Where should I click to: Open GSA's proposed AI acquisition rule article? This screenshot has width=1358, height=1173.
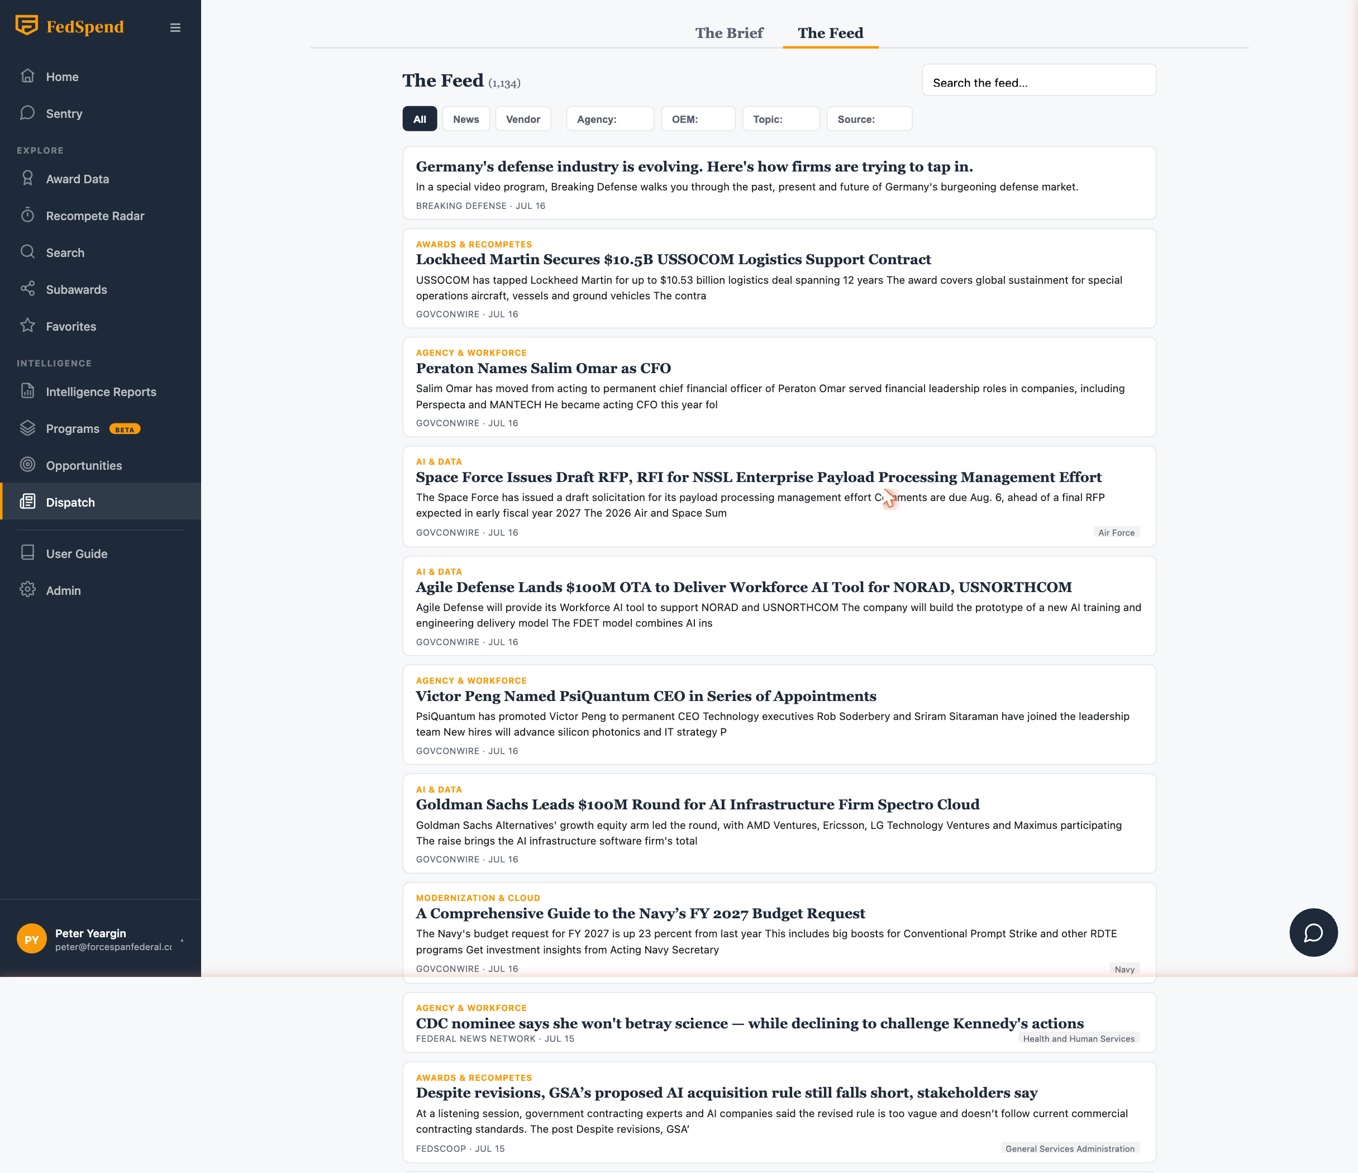pyautogui.click(x=726, y=1093)
